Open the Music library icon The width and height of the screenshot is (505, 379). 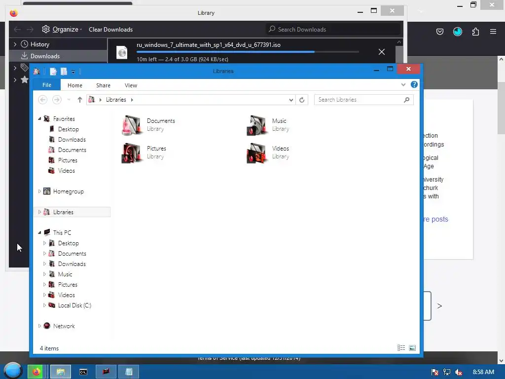[256, 125]
